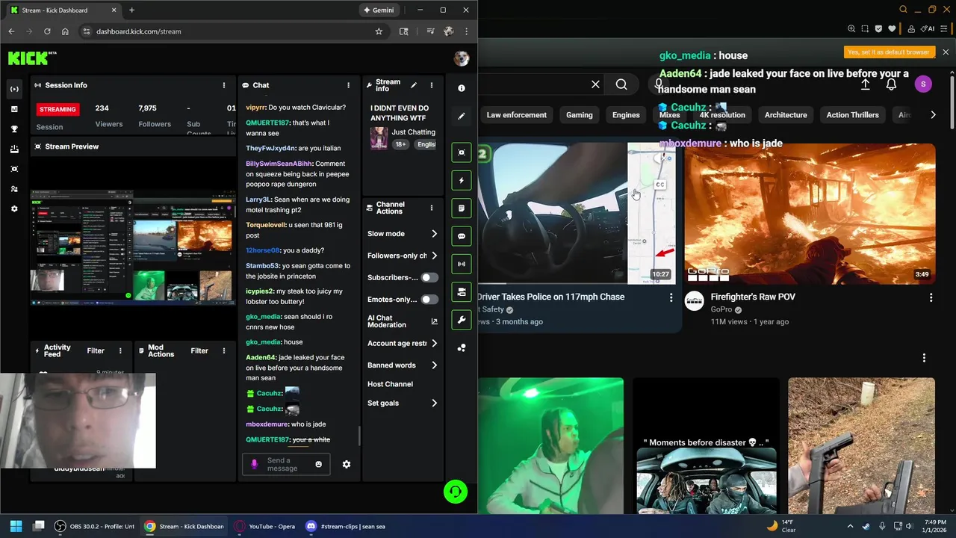This screenshot has width=956, height=538.
Task: Toggle the broadcast signal widget in right rail
Action: pos(462,264)
